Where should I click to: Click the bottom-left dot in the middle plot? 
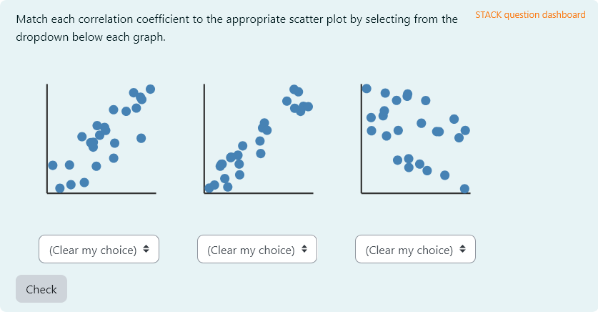(209, 188)
